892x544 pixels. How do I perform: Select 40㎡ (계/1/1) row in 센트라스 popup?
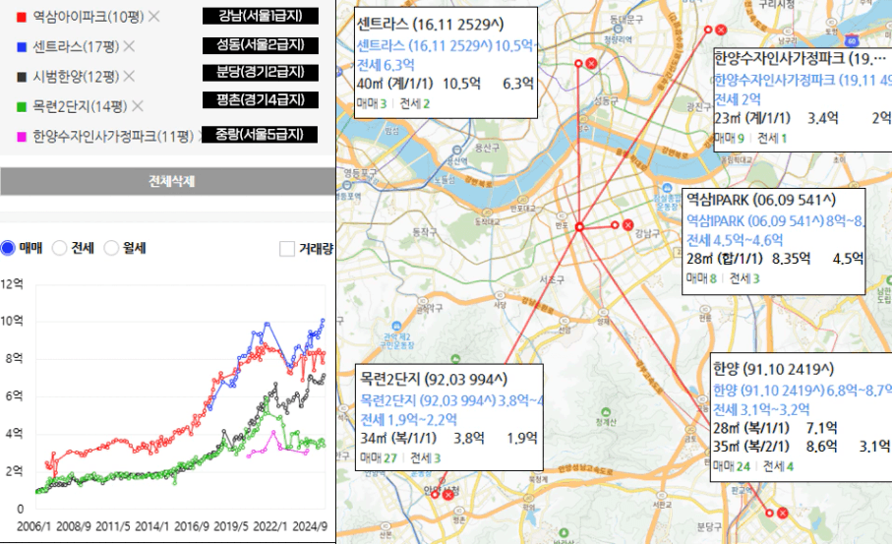pos(446,84)
